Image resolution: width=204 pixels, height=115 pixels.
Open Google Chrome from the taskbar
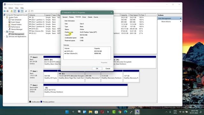pyautogui.click(x=120, y=112)
